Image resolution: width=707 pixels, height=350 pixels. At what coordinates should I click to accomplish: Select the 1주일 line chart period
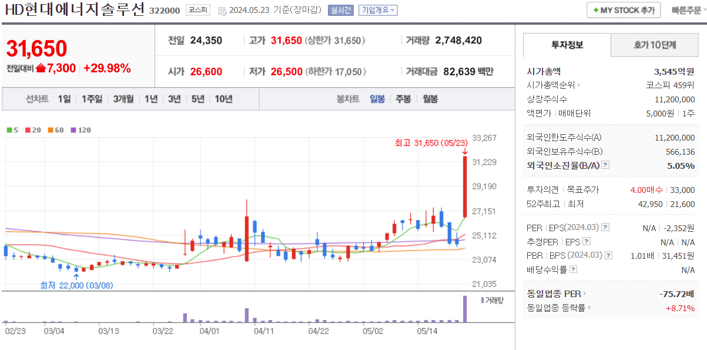click(x=92, y=99)
